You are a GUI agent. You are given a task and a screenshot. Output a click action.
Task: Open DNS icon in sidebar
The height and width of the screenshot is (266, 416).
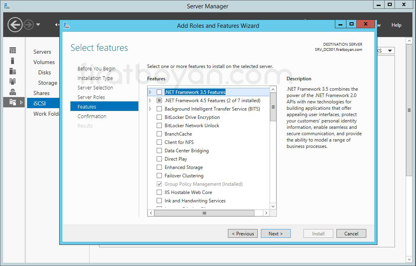(x=12, y=92)
